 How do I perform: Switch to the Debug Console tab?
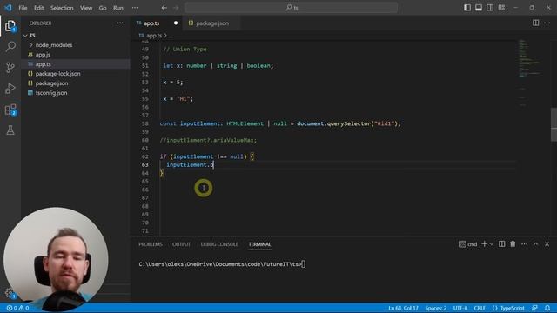click(219, 244)
